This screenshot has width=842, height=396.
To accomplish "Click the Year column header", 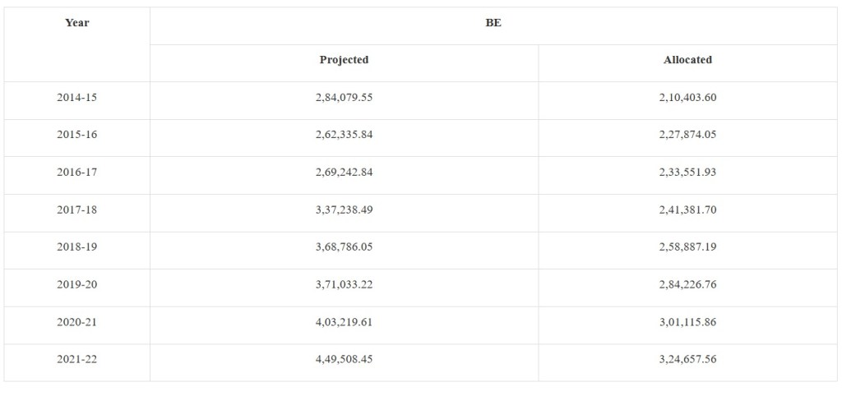I will click(77, 23).
